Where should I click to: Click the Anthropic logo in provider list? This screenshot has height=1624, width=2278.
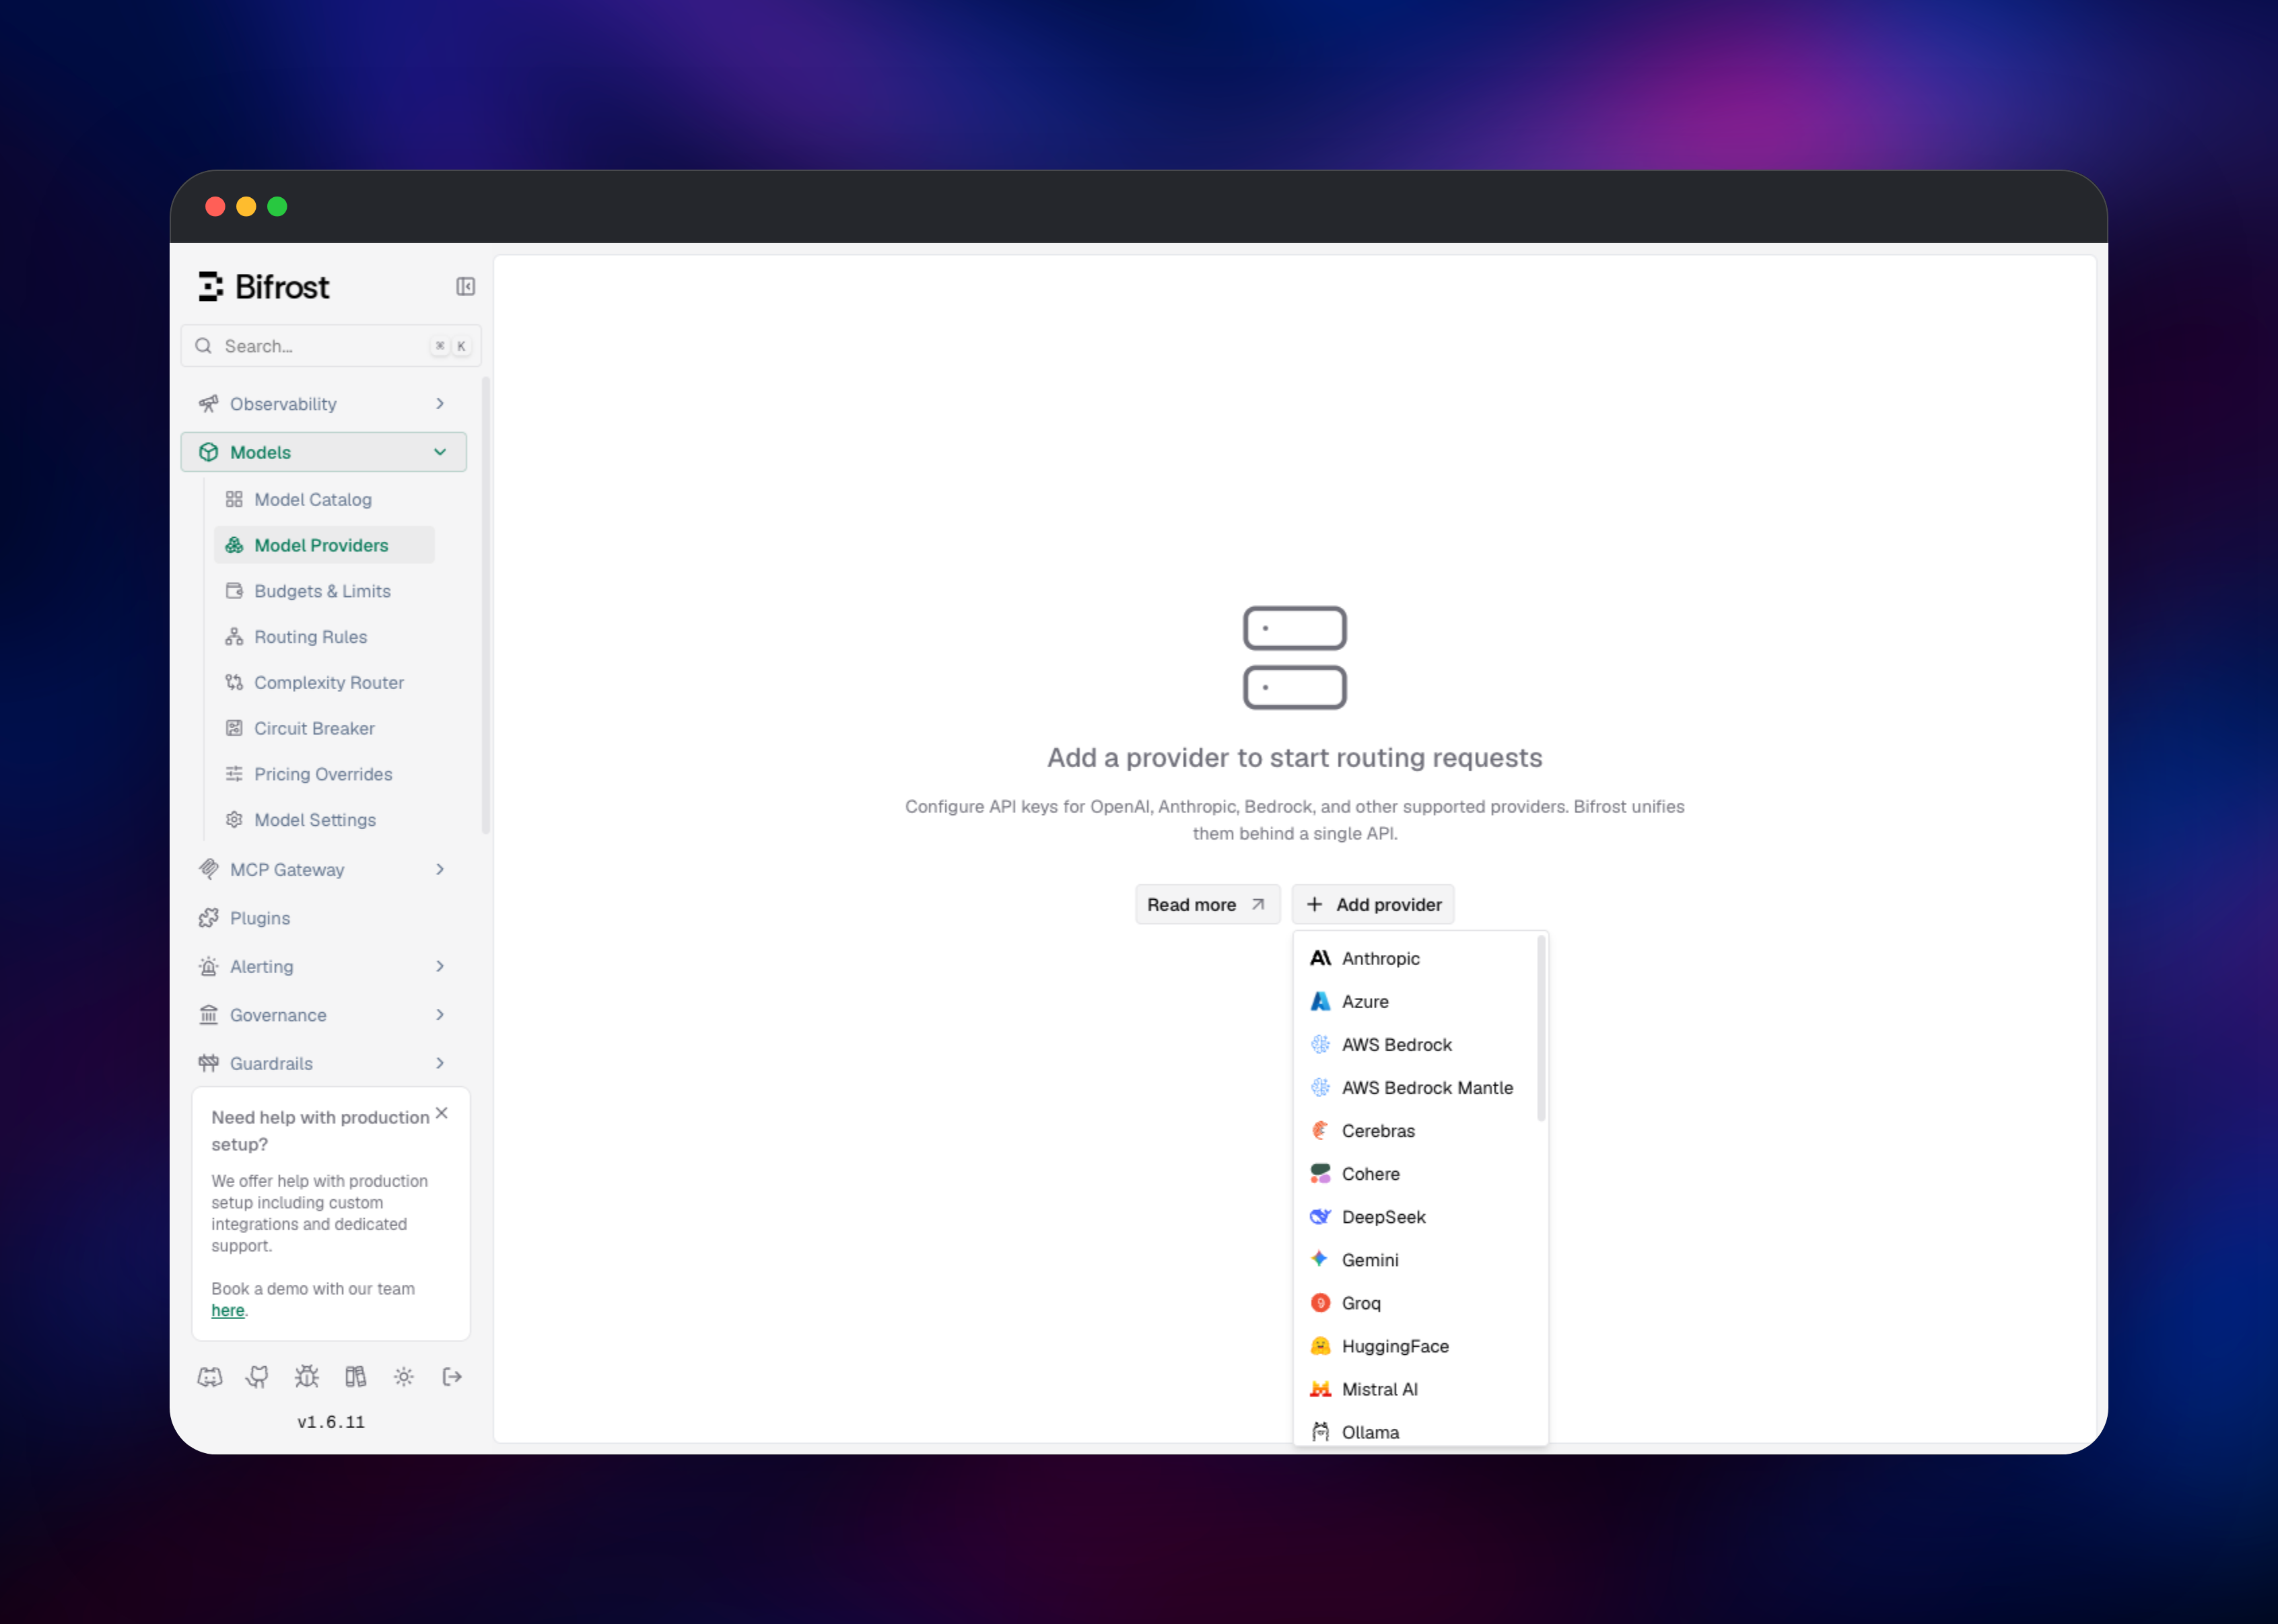pyautogui.click(x=1320, y=958)
